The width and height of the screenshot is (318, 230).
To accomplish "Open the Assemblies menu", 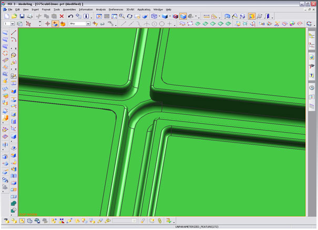I will [69, 9].
